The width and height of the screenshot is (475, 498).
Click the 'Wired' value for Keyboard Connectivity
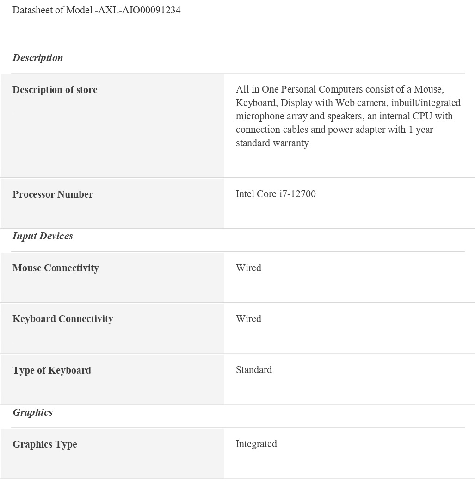coord(248,319)
